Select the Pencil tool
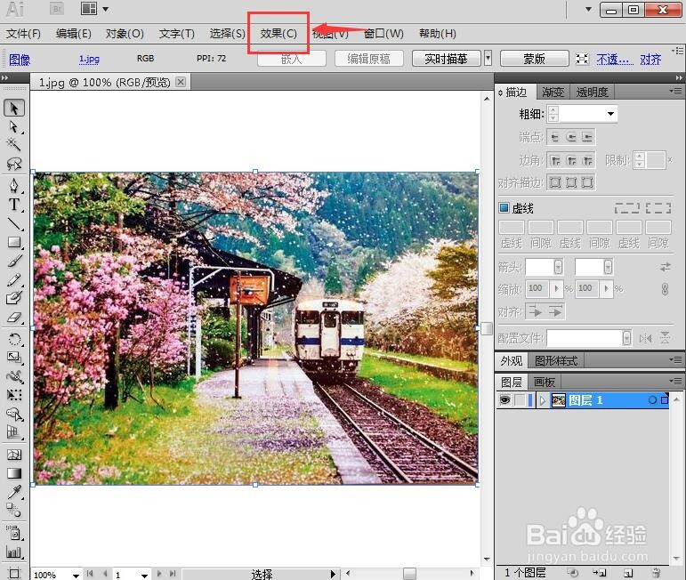This screenshot has width=686, height=580. click(14, 280)
